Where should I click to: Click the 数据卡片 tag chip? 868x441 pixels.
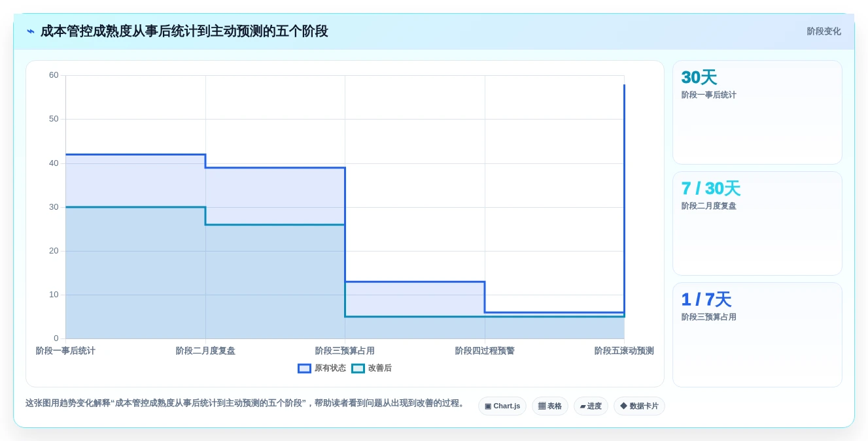click(x=639, y=406)
